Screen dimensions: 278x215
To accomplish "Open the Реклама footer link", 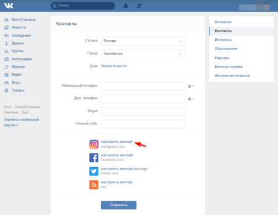I will click(11, 112).
